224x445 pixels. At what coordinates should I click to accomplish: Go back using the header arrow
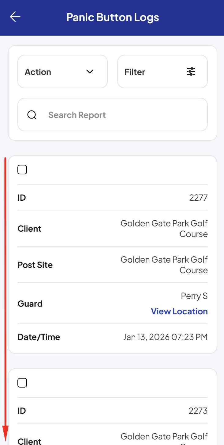[x=15, y=17]
